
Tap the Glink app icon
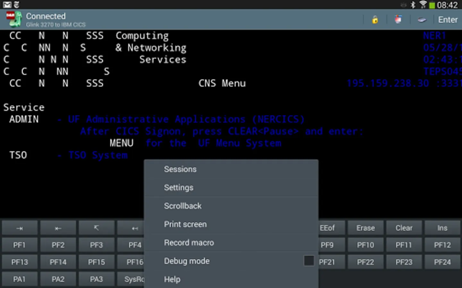click(14, 20)
